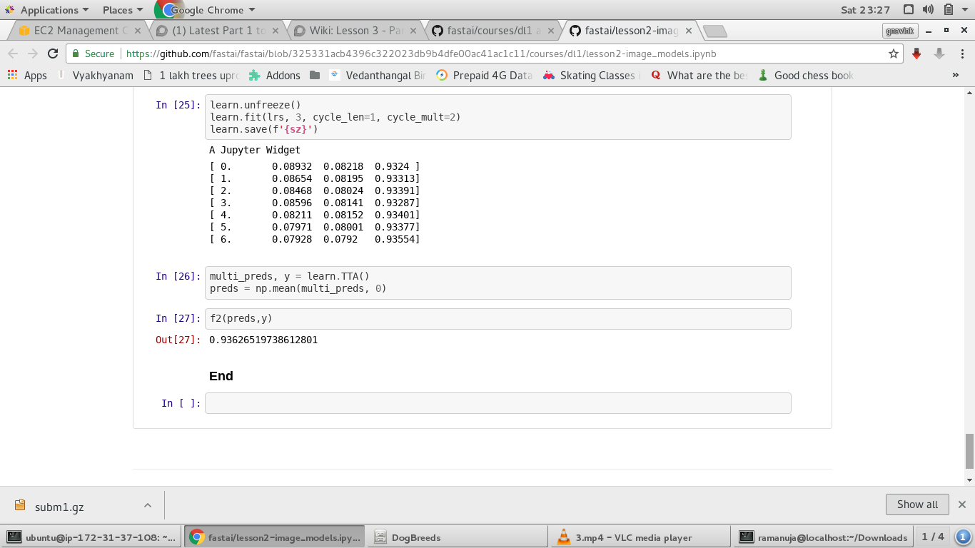Open the Apps grid in bookmarks bar
The height and width of the screenshot is (548, 975).
click(26, 75)
